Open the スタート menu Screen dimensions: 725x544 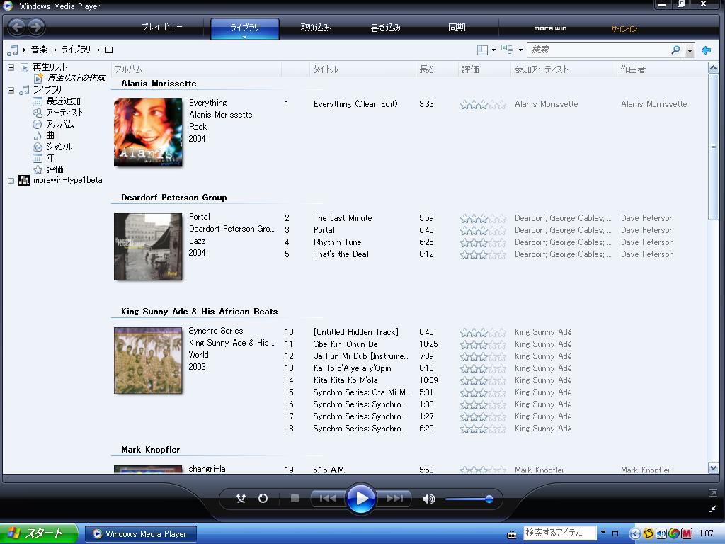(39, 534)
